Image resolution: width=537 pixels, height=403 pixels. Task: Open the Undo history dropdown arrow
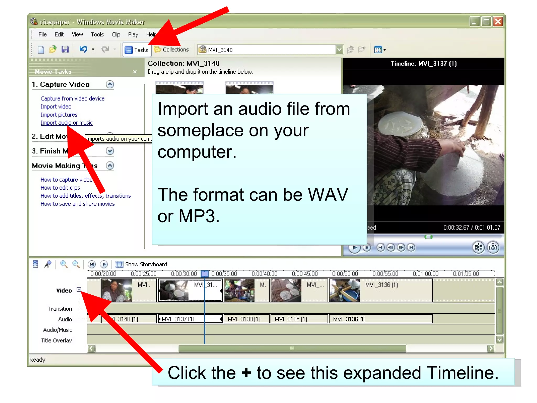point(93,49)
